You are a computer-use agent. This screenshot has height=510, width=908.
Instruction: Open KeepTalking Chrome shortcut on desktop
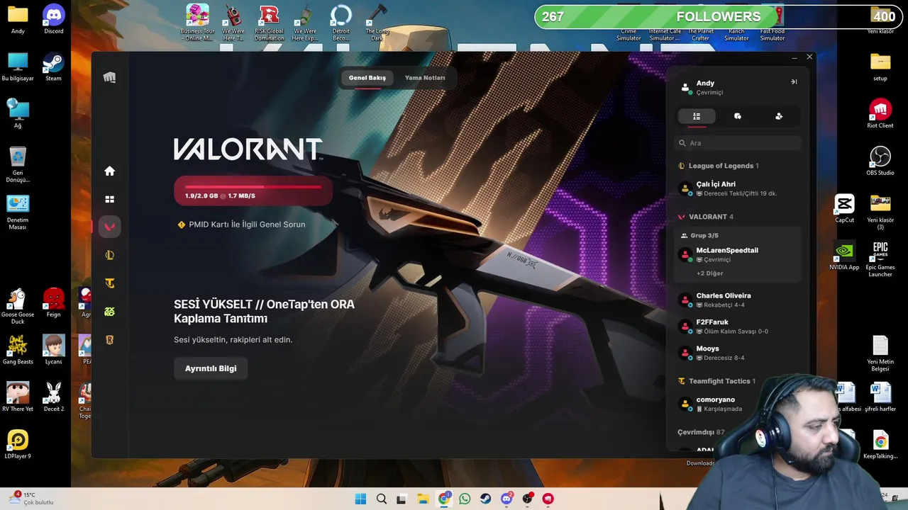(880, 445)
